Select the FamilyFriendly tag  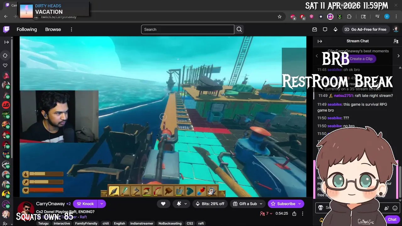tap(86, 223)
